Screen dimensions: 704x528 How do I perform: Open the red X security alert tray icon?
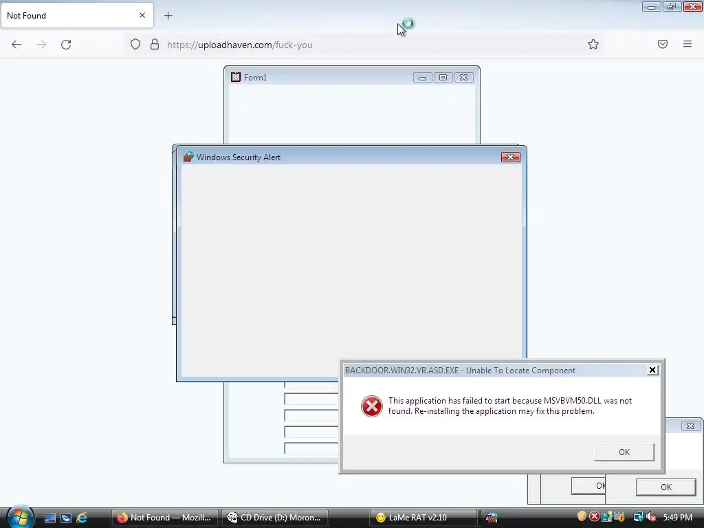click(595, 517)
